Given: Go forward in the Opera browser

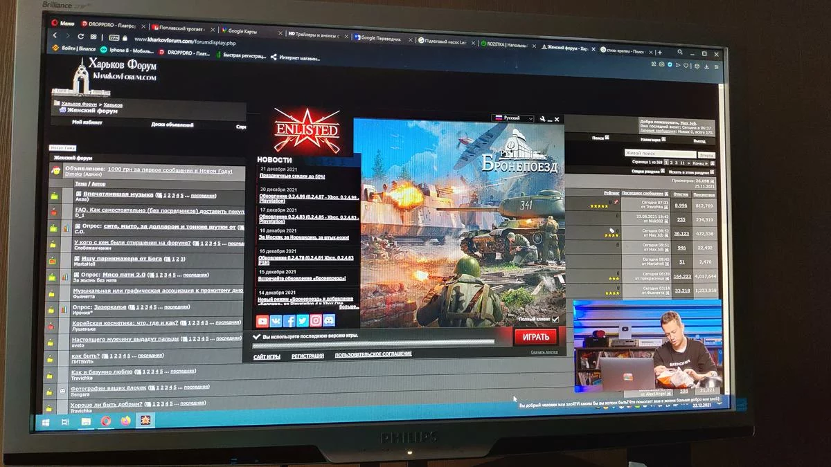Looking at the screenshot, I should (69, 36).
